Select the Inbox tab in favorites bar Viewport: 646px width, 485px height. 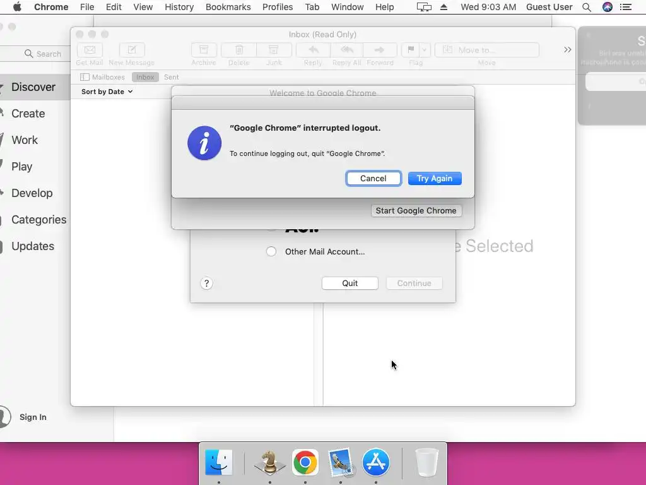click(x=145, y=77)
